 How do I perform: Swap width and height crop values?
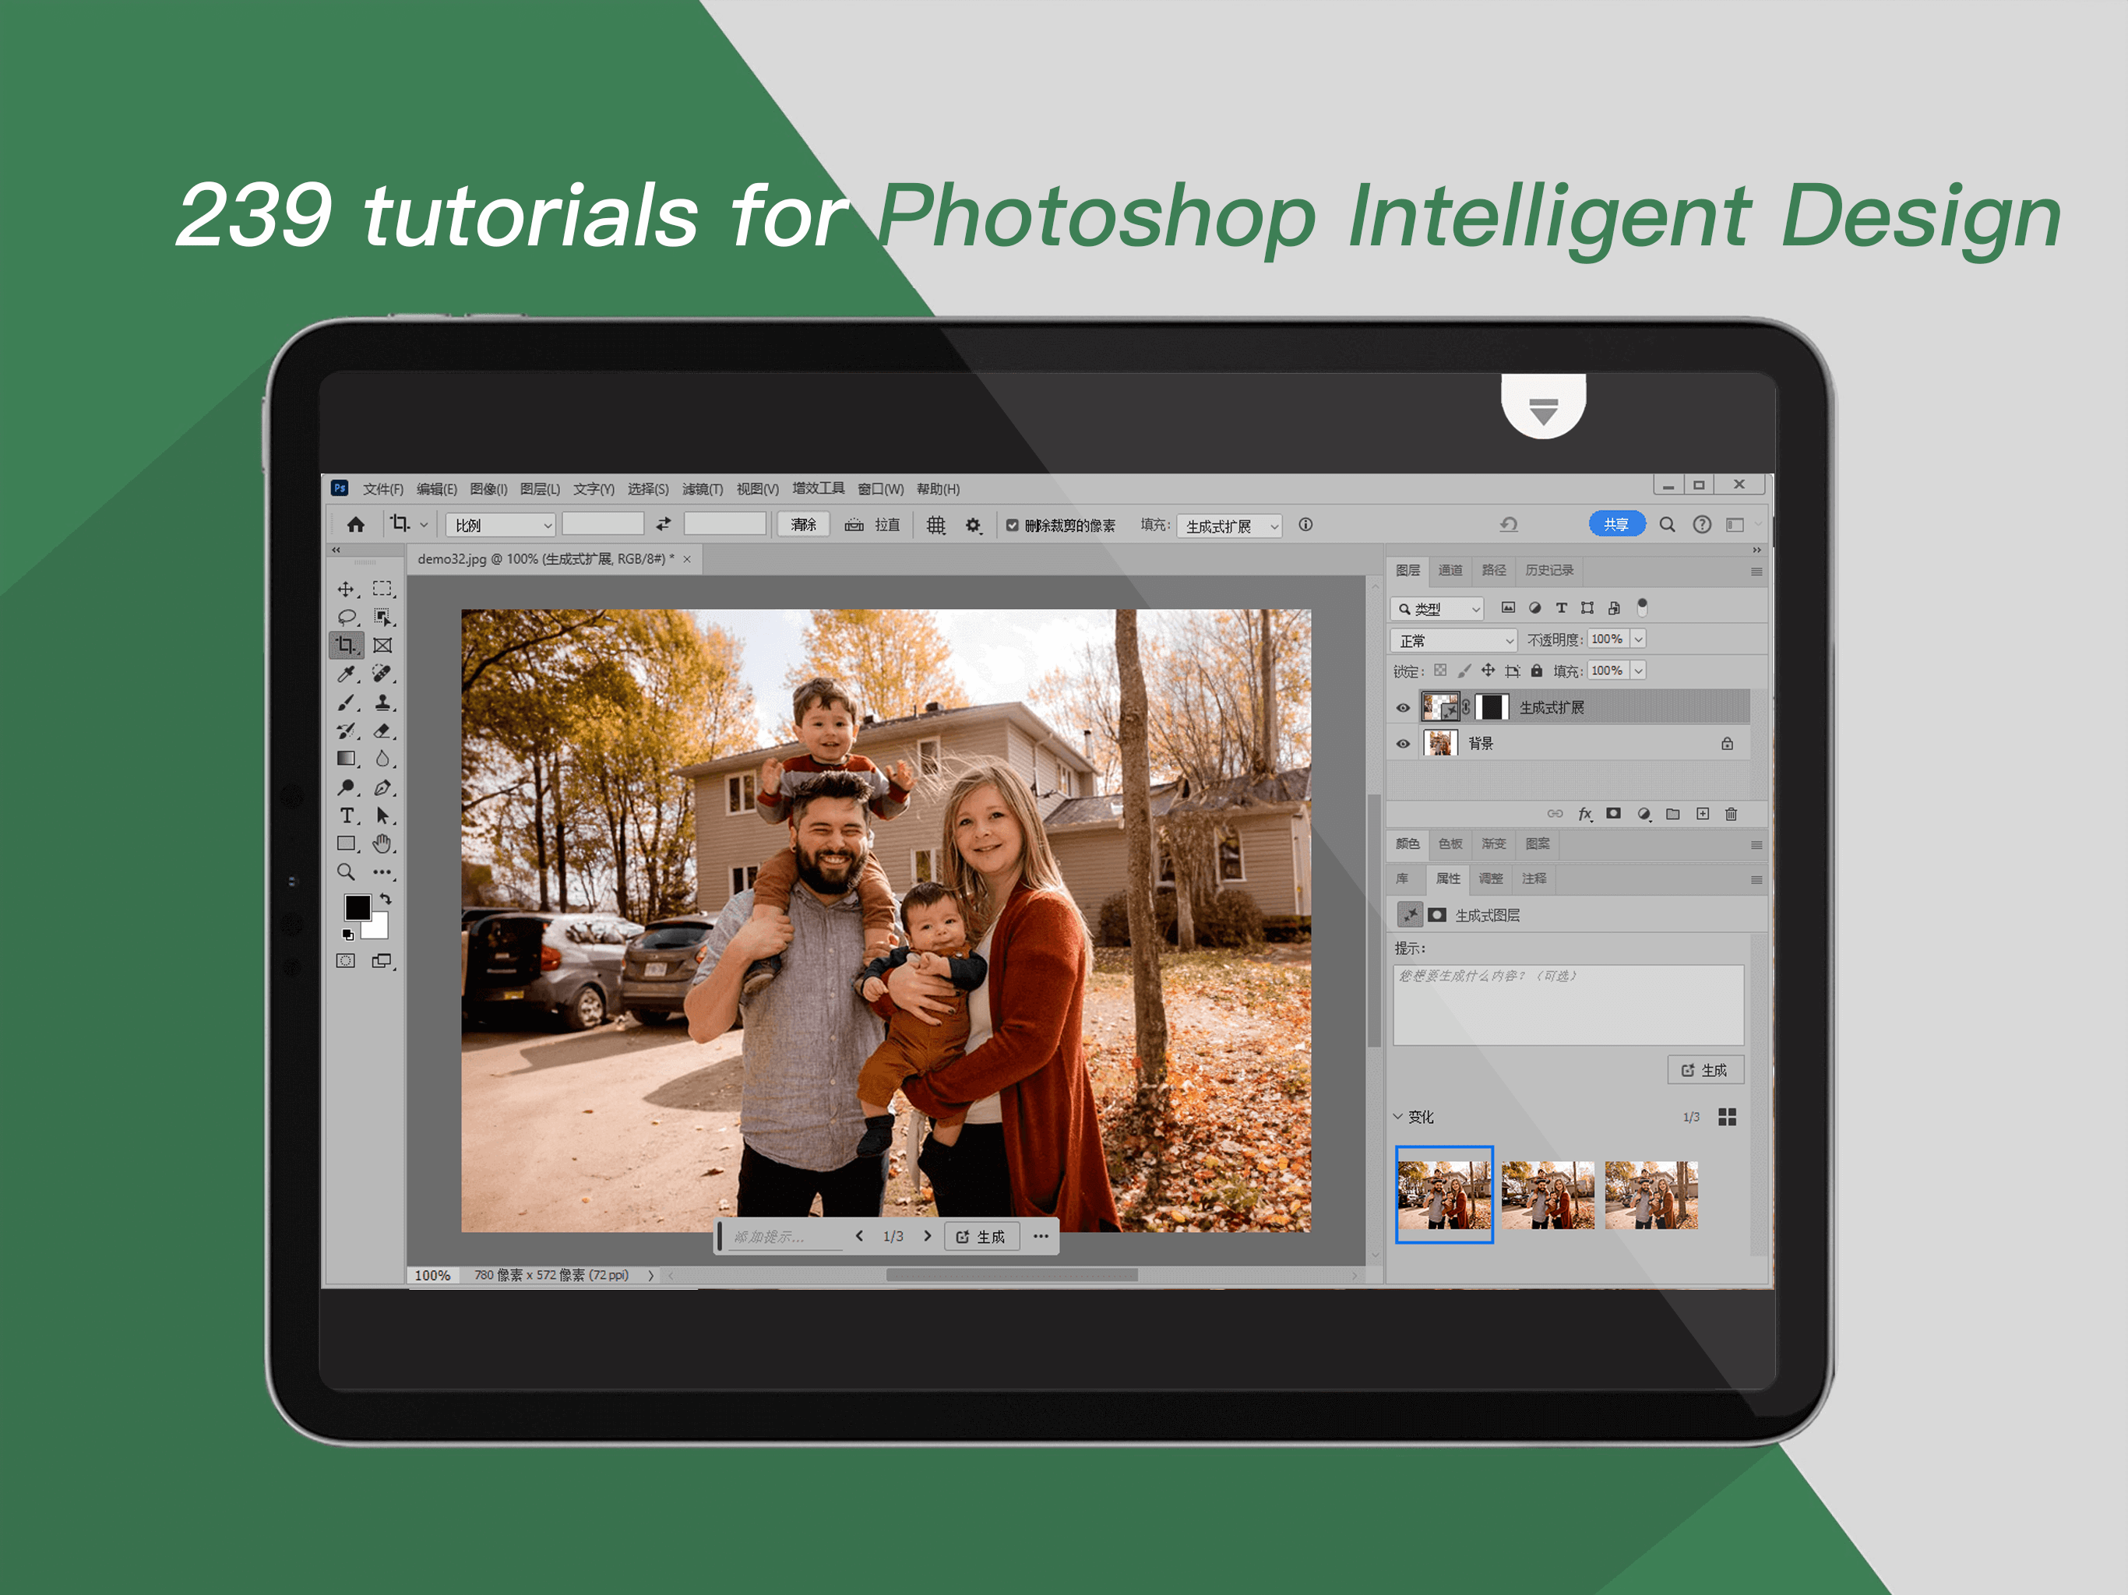pos(664,524)
